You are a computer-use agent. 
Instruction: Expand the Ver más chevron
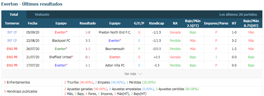(x=140, y=74)
